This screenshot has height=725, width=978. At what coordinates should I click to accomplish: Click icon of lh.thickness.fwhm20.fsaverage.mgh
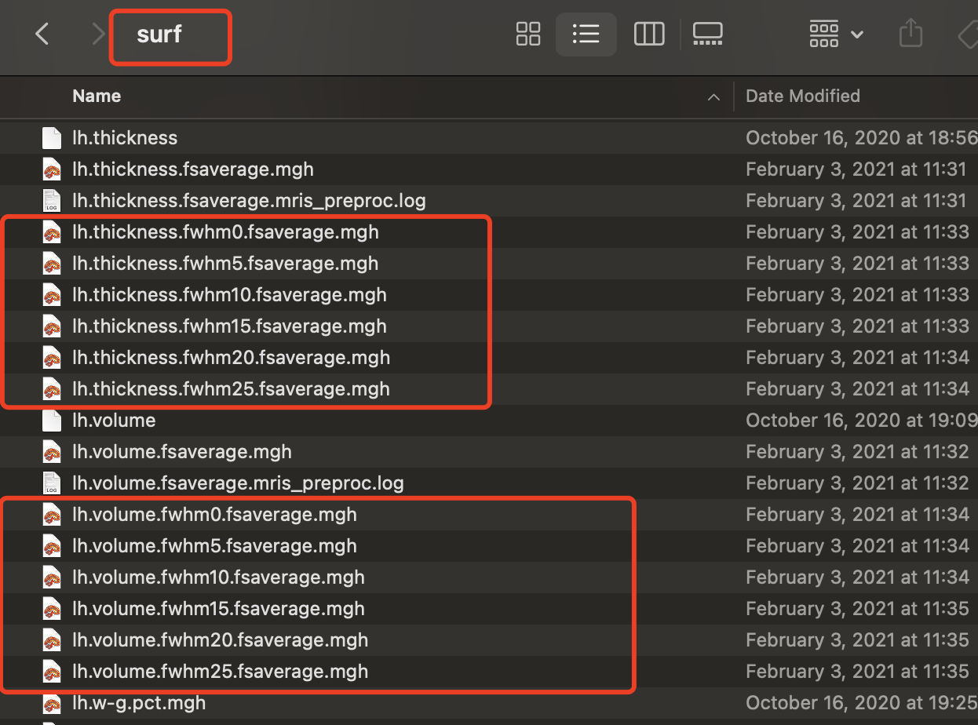[52, 358]
